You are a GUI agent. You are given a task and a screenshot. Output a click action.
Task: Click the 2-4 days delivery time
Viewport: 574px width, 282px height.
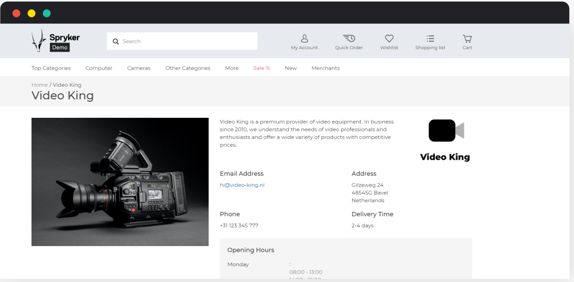(x=362, y=226)
